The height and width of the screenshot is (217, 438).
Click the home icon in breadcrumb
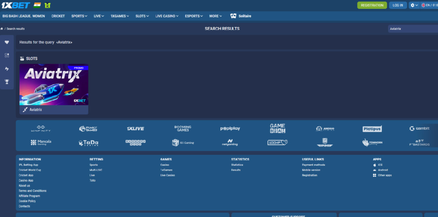tap(2, 29)
